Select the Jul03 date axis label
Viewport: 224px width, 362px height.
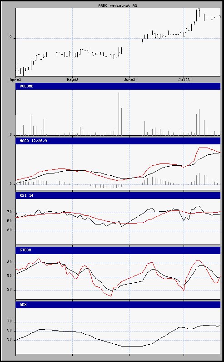coord(184,80)
